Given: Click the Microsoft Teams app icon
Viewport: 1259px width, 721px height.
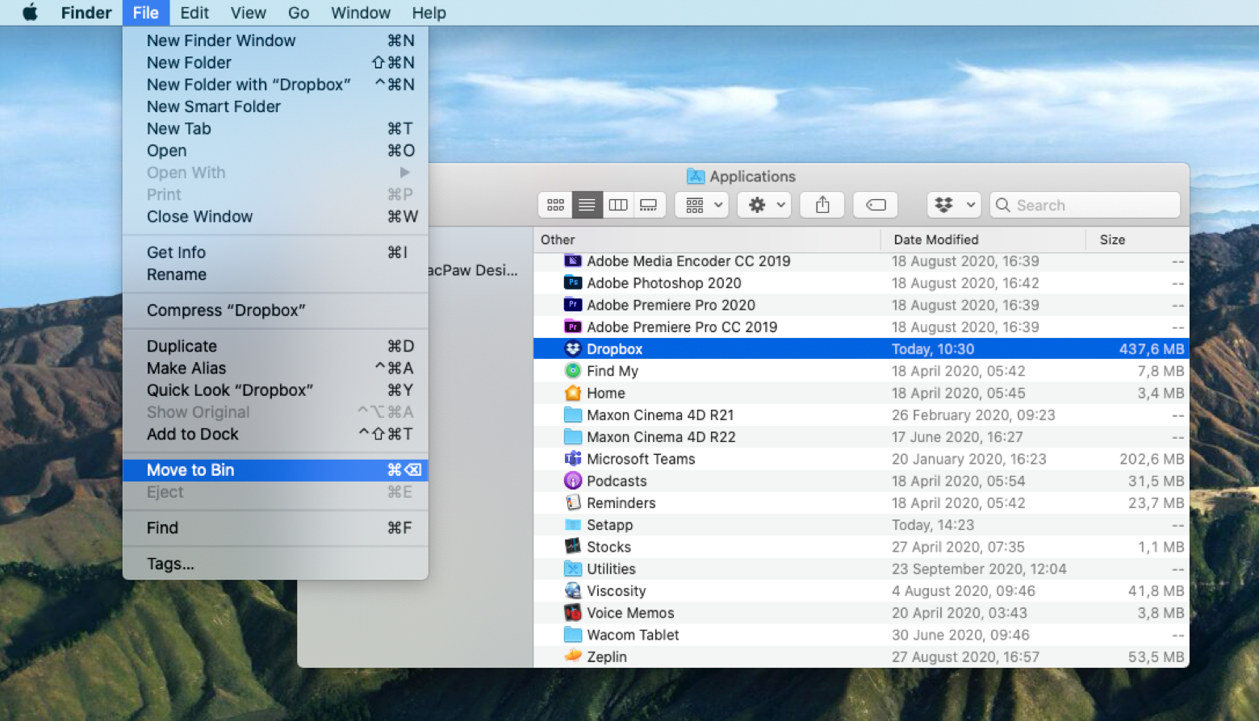Looking at the screenshot, I should (x=573, y=459).
